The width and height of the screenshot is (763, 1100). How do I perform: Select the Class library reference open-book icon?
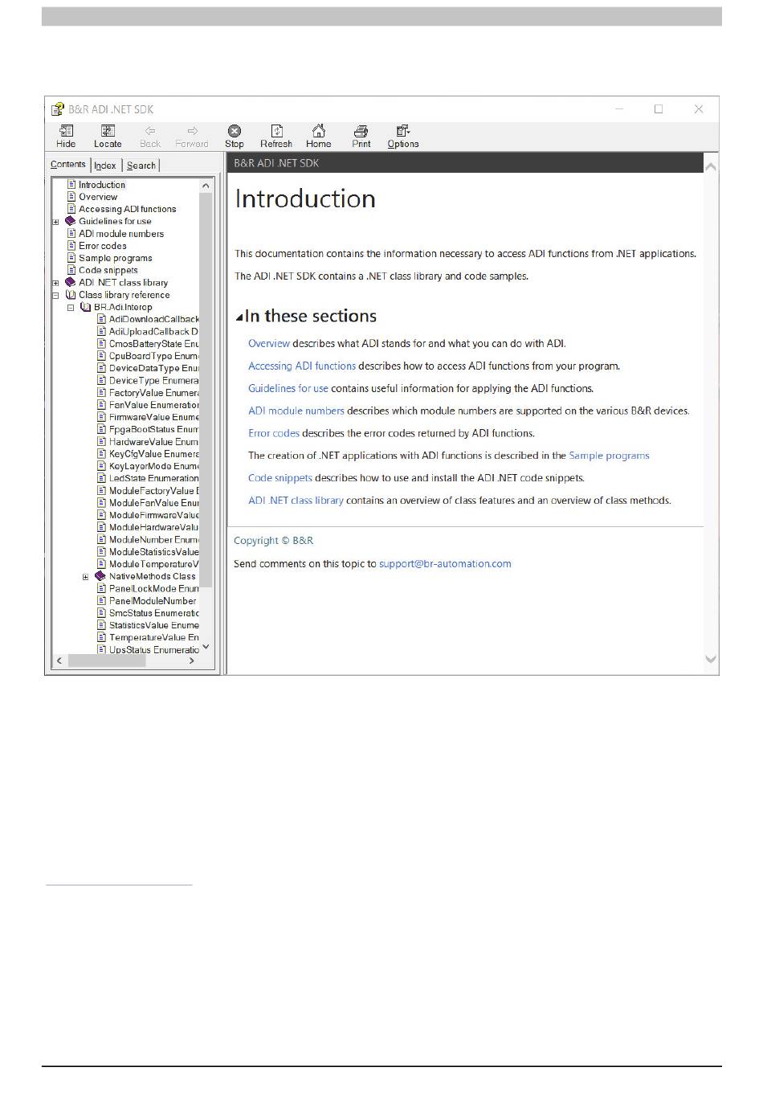pyautogui.click(x=70, y=295)
